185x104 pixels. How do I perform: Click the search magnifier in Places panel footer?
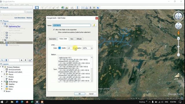2,60
